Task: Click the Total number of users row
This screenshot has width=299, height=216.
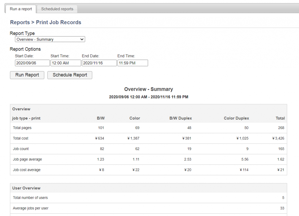Action: 30,198
